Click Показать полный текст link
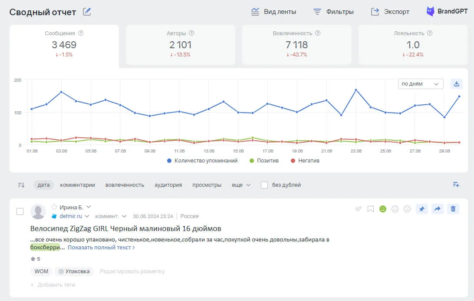The image size is (474, 301). 101,248
